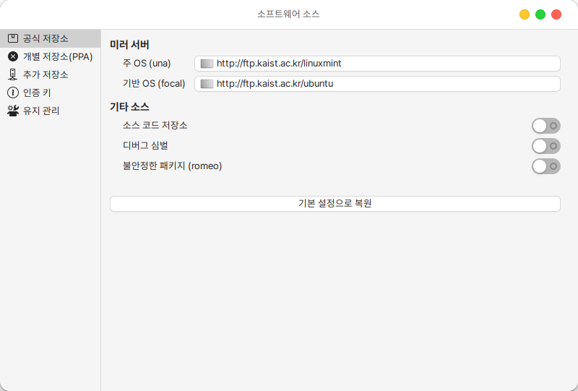578x391 pixels.
Task: Minimize the window using the yellow button
Action: pyautogui.click(x=525, y=14)
